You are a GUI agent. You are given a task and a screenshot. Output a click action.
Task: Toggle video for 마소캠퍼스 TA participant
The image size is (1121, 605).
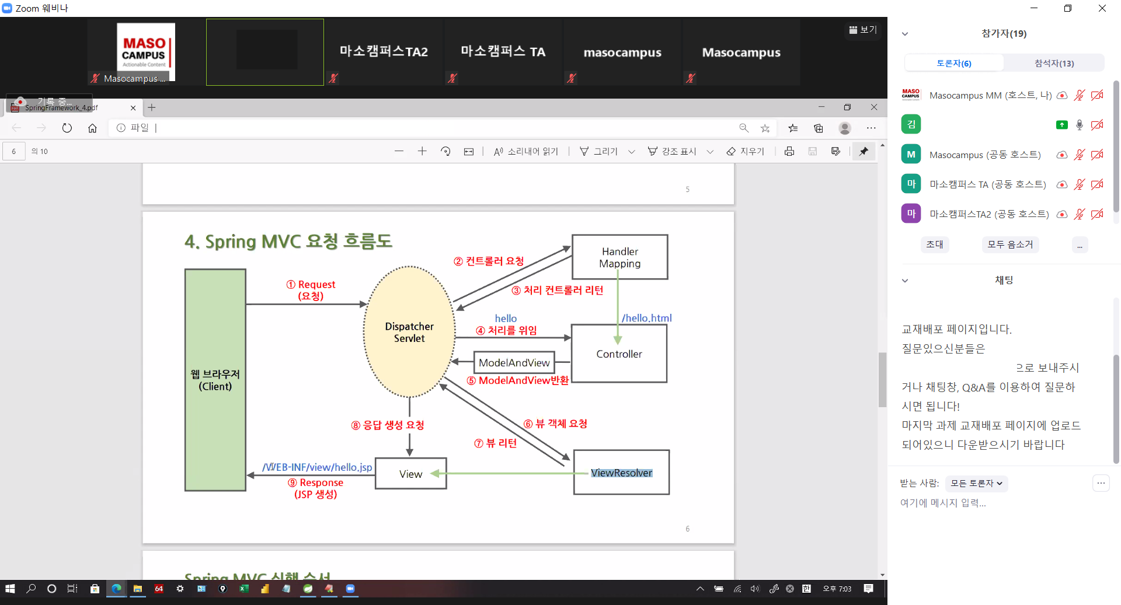[x=1097, y=184]
